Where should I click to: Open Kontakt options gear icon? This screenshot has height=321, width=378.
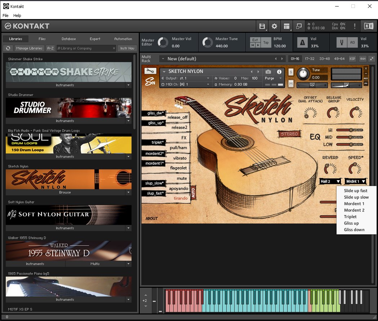click(x=274, y=26)
